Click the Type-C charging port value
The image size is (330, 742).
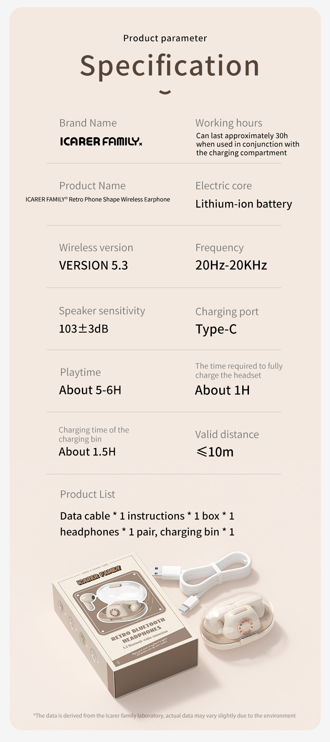coord(216,329)
